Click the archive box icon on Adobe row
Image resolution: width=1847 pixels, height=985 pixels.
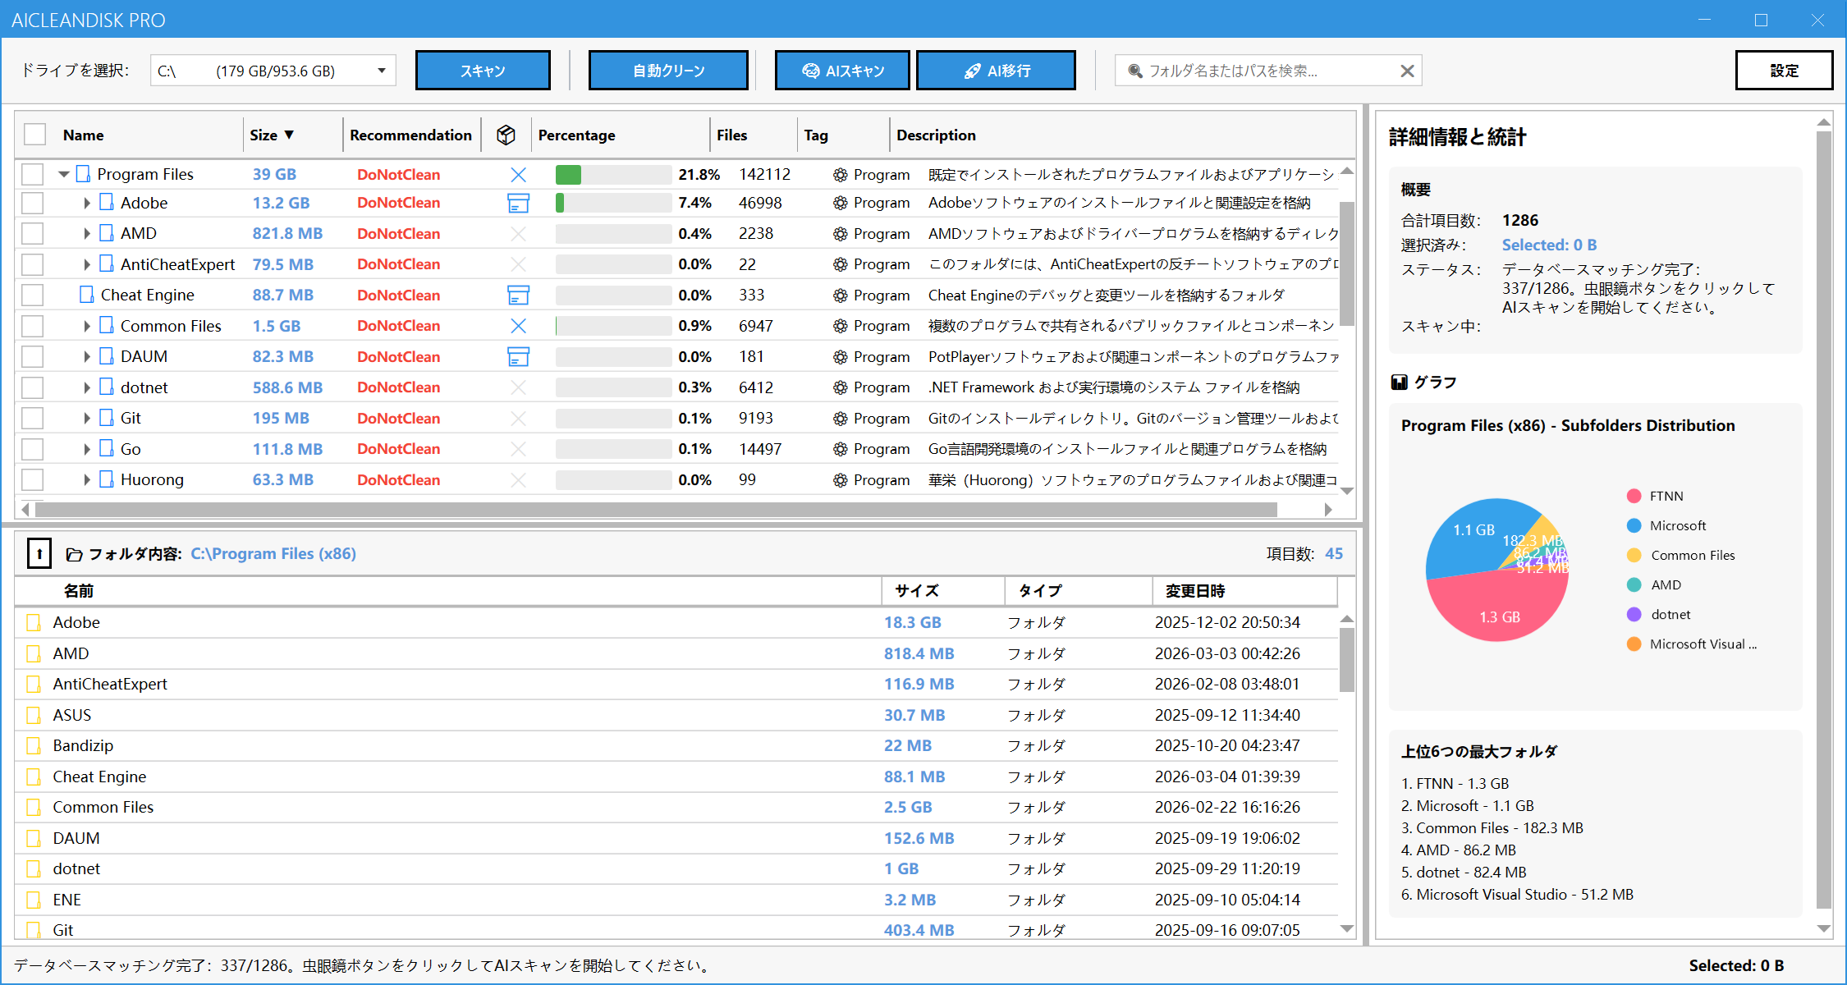click(518, 203)
